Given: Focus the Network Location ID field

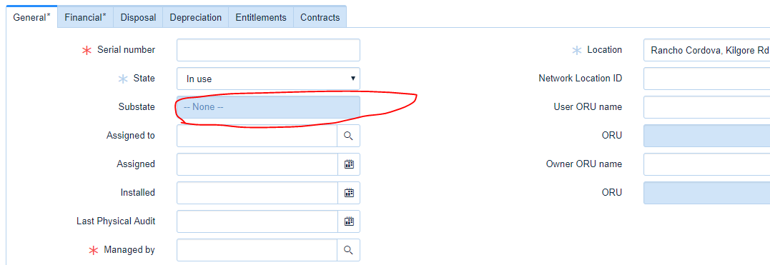Looking at the screenshot, I should [706, 79].
